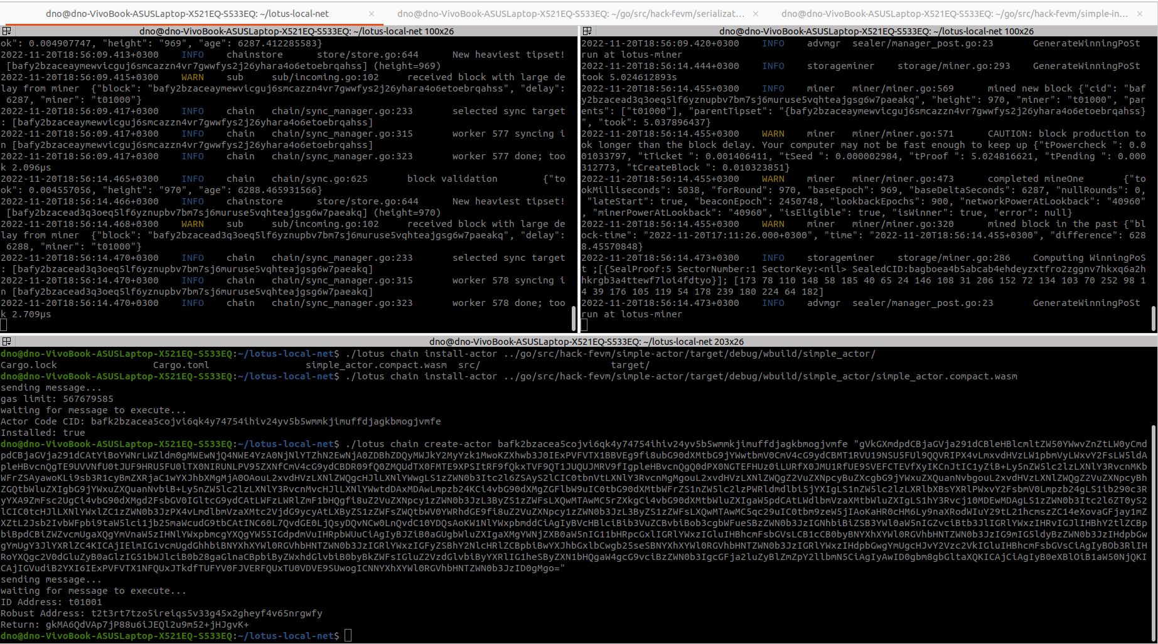This screenshot has width=1158, height=644.
Task: Click 'CAUTION: block production' warning text
Action: tap(1058, 134)
